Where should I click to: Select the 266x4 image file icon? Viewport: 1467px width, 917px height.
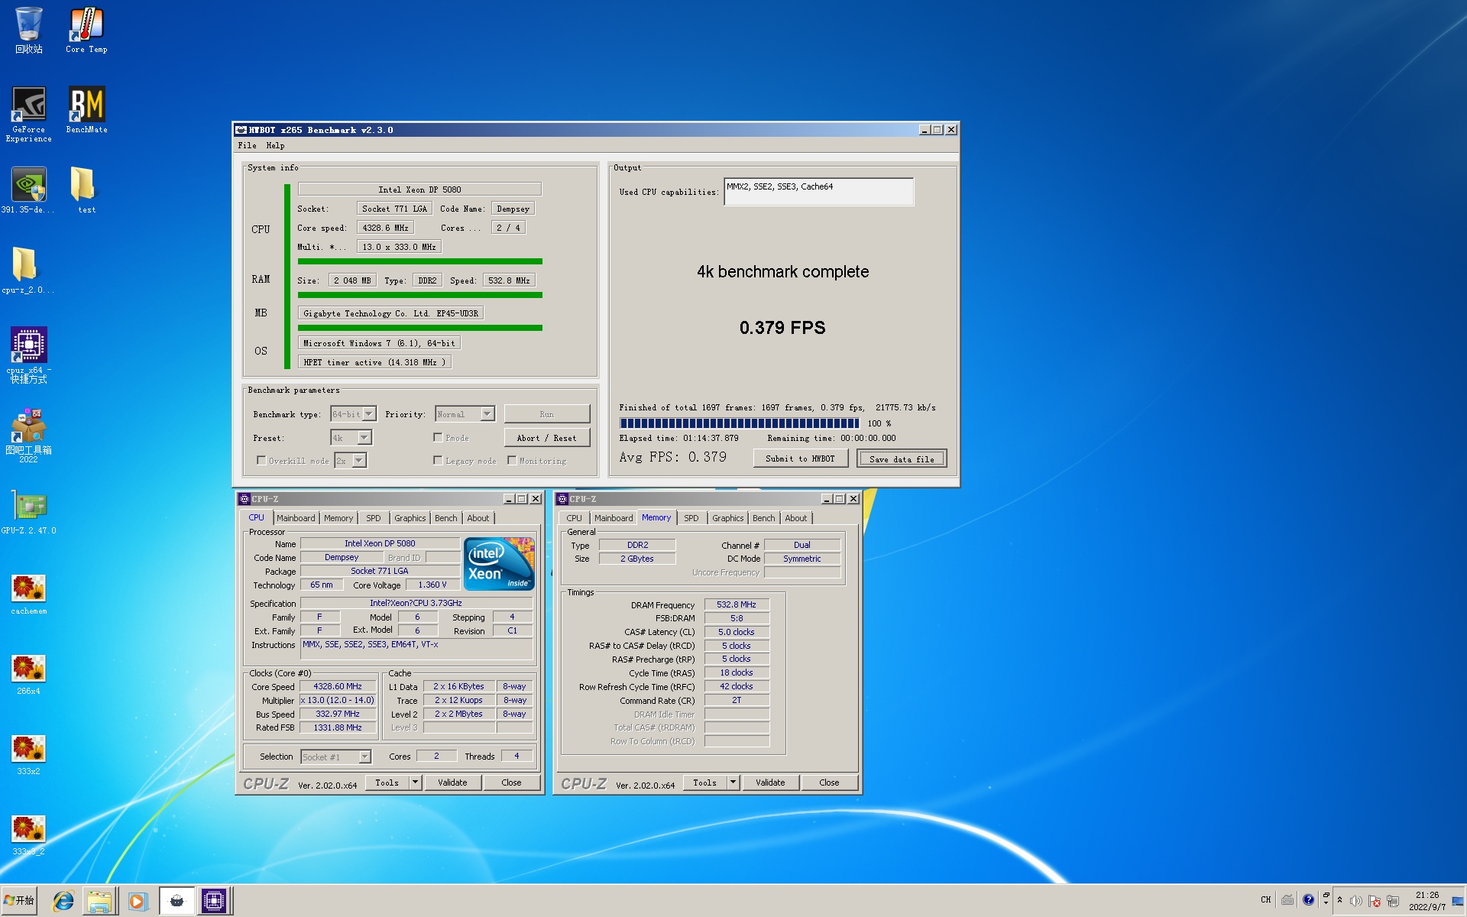coord(28,675)
